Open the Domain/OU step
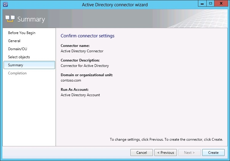The image size is (230, 161). click(18, 49)
